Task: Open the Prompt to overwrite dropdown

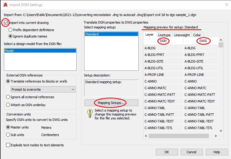Action: tap(43, 89)
